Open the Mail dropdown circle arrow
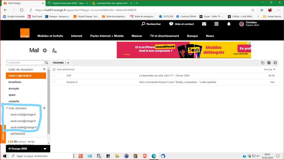This screenshot has height=160, width=284. (x=45, y=51)
